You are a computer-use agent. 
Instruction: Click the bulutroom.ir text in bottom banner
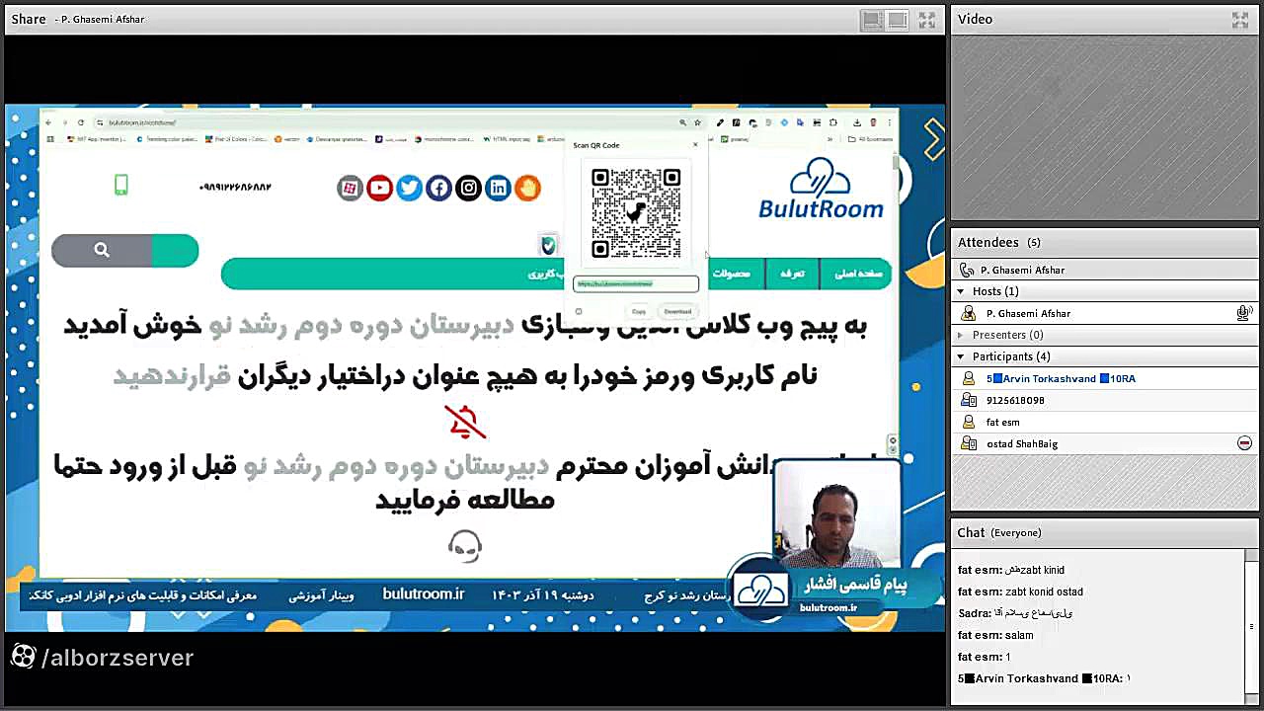pos(424,594)
